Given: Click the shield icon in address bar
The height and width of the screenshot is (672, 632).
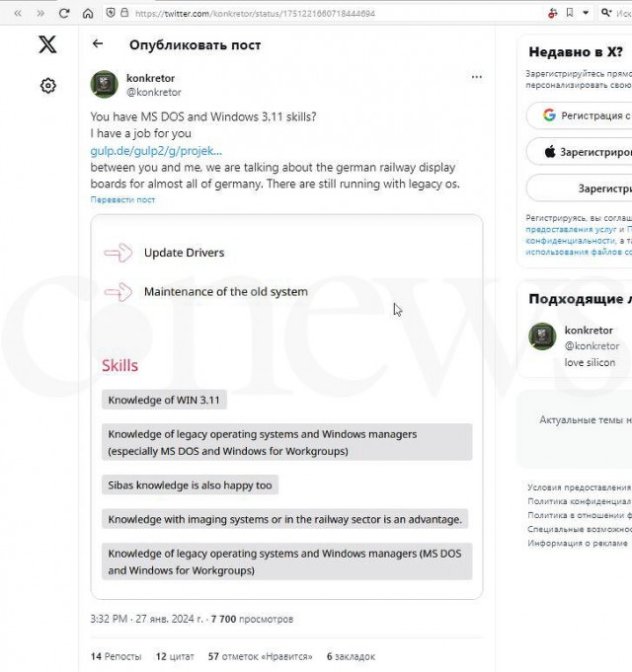Looking at the screenshot, I should point(110,14).
